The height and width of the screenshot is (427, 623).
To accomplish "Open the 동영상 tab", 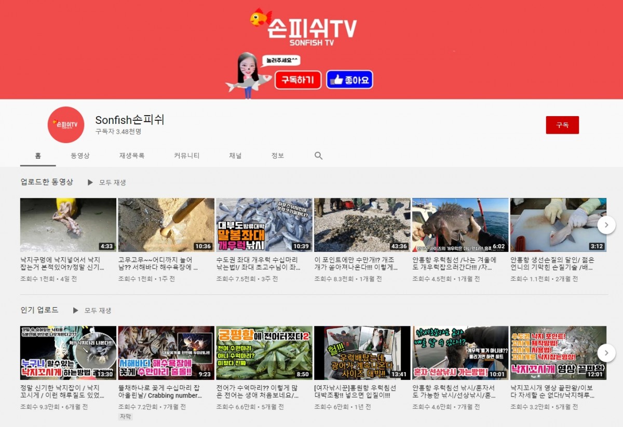I will [80, 155].
